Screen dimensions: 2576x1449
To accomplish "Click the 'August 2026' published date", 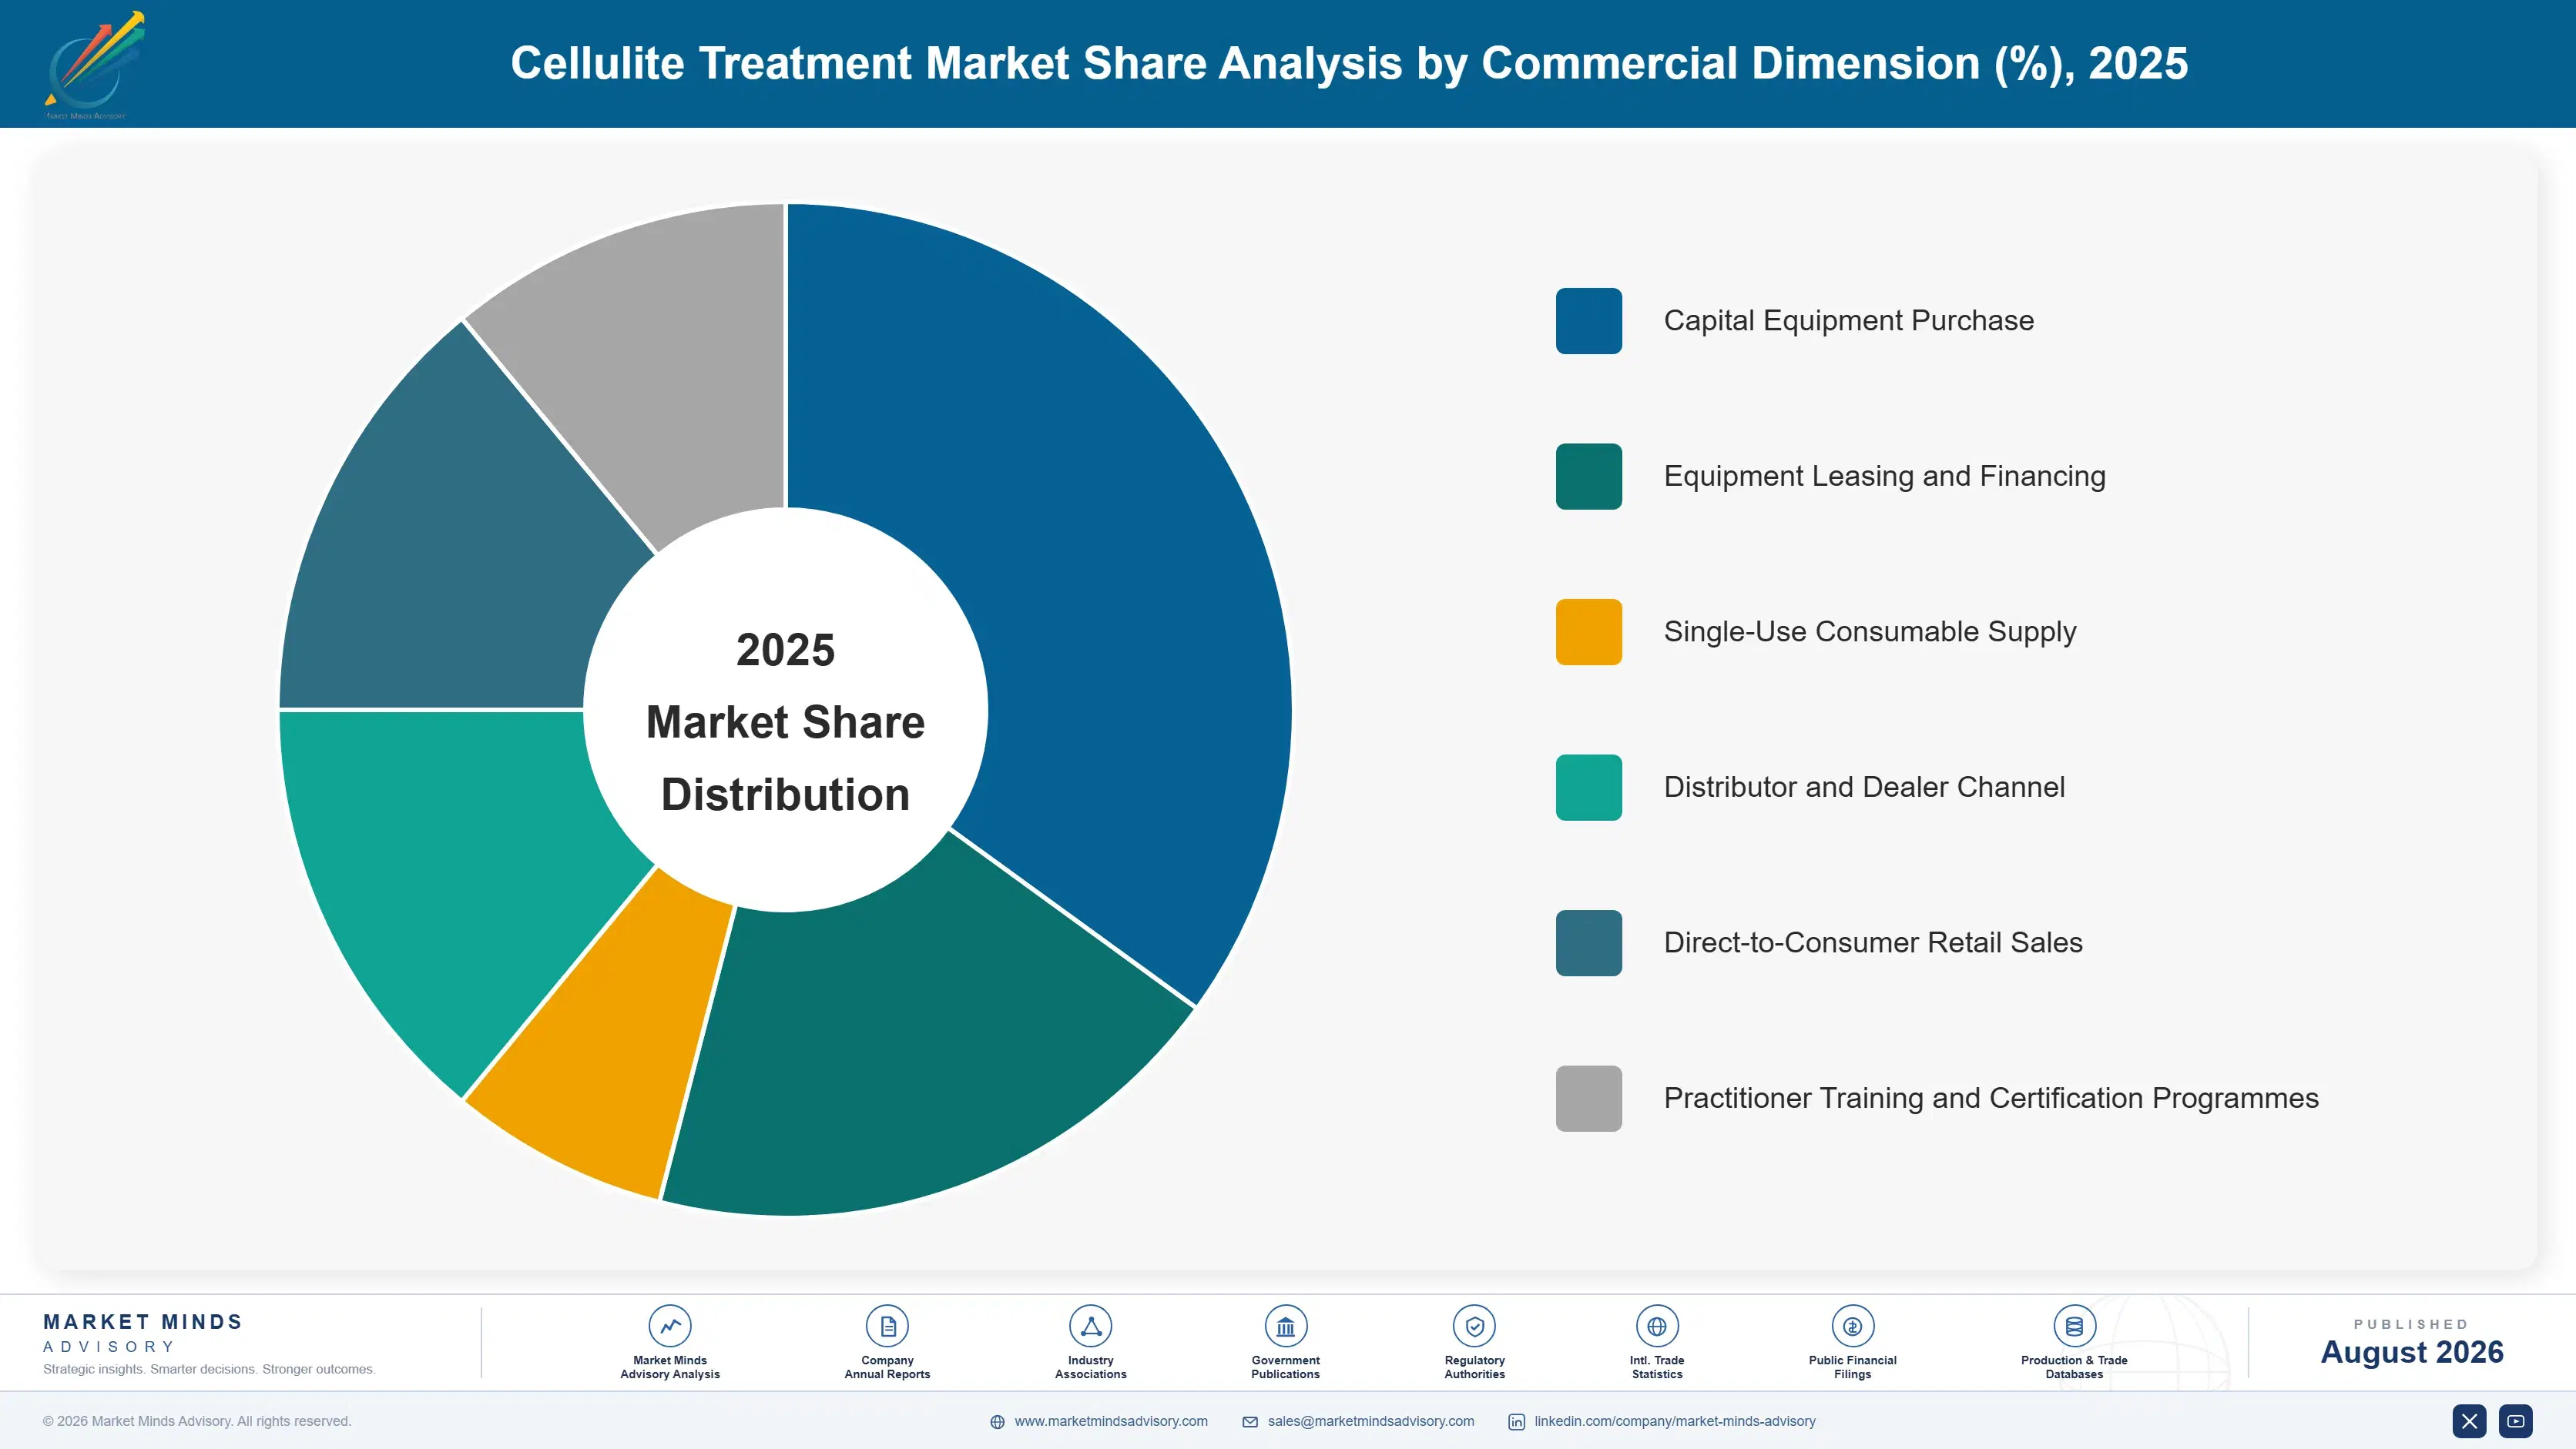I will pyautogui.click(x=2411, y=1352).
